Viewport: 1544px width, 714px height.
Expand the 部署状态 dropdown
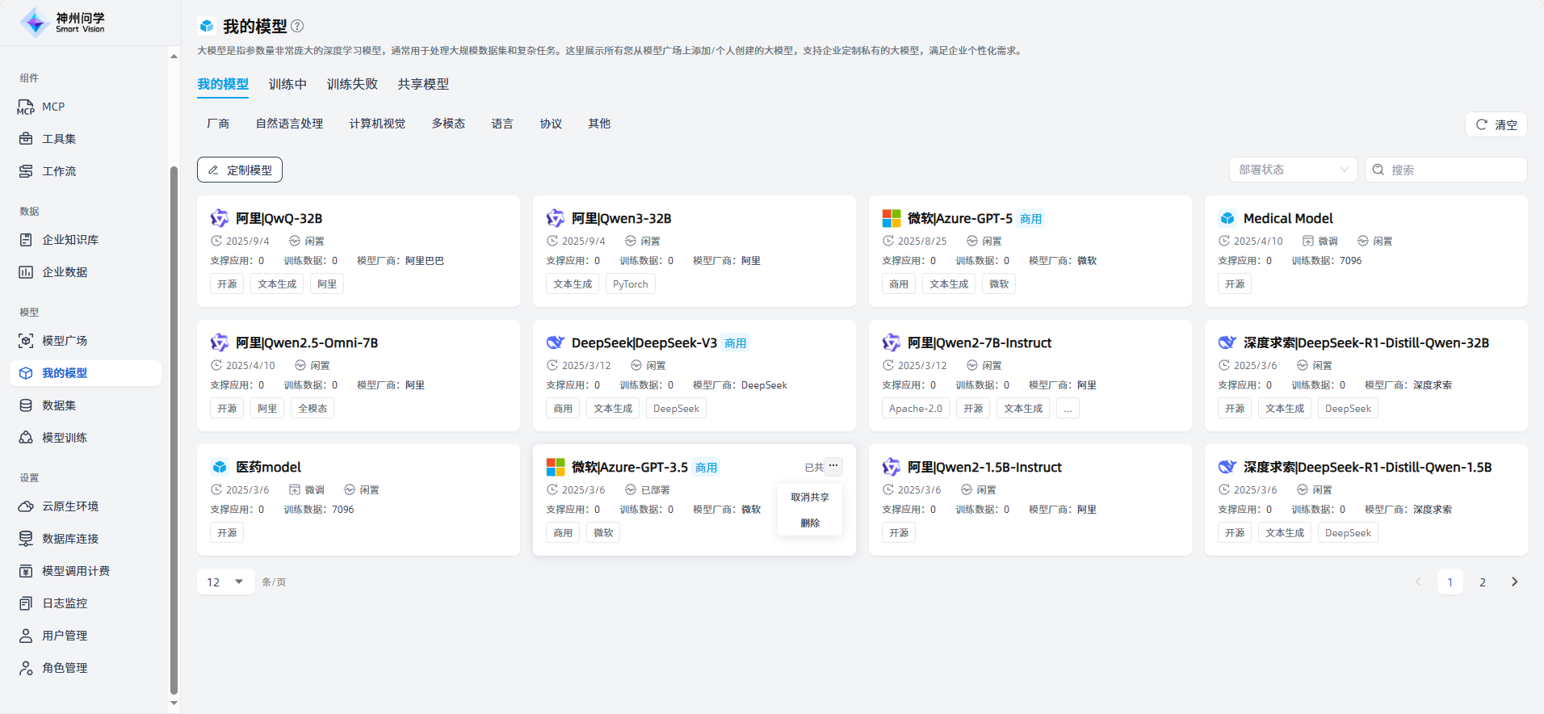click(1293, 170)
